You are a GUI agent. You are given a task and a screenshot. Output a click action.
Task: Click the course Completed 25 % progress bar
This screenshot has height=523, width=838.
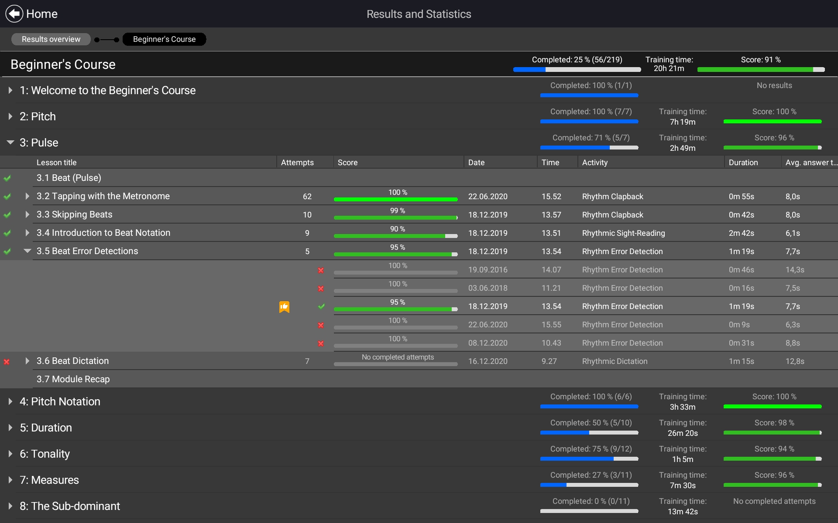pos(577,69)
